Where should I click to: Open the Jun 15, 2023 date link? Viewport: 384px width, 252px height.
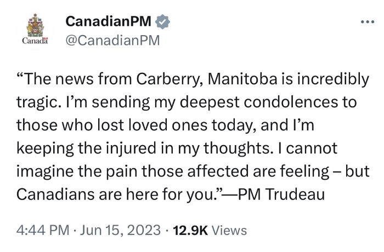120,230
